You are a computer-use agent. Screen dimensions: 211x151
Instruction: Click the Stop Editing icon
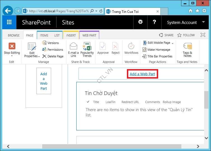[x=12, y=46]
